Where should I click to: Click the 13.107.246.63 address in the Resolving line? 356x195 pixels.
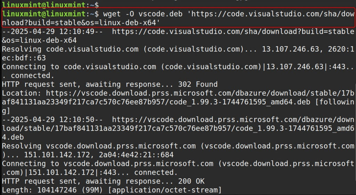(290, 49)
